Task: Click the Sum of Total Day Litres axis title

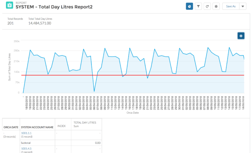Action: point(9,67)
